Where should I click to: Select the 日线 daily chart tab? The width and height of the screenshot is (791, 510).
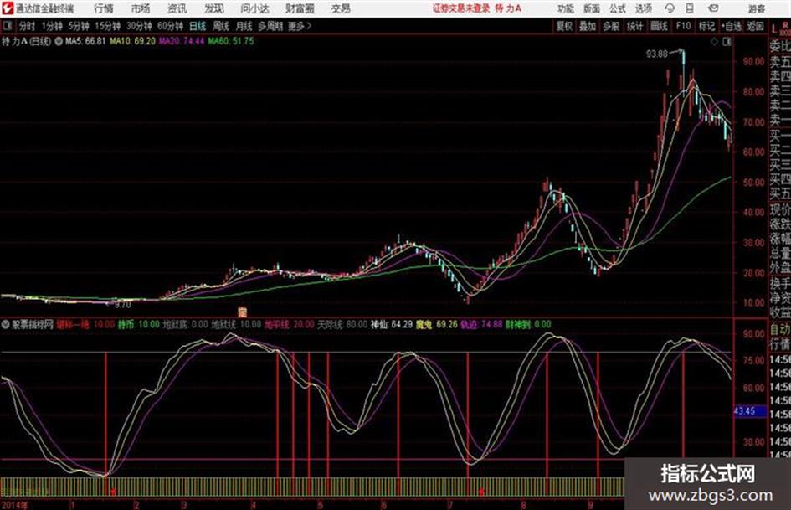pos(198,26)
